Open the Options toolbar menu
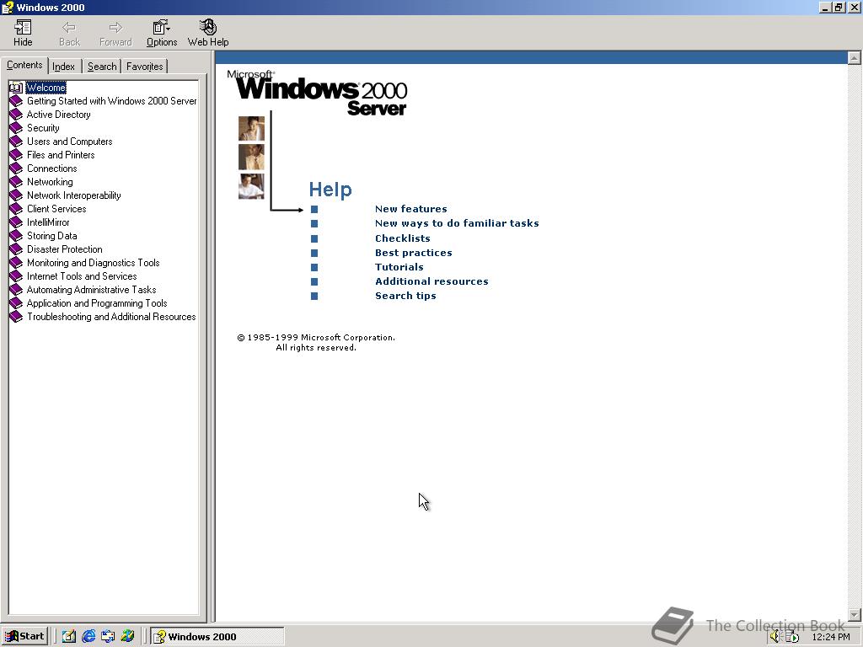 (x=161, y=33)
